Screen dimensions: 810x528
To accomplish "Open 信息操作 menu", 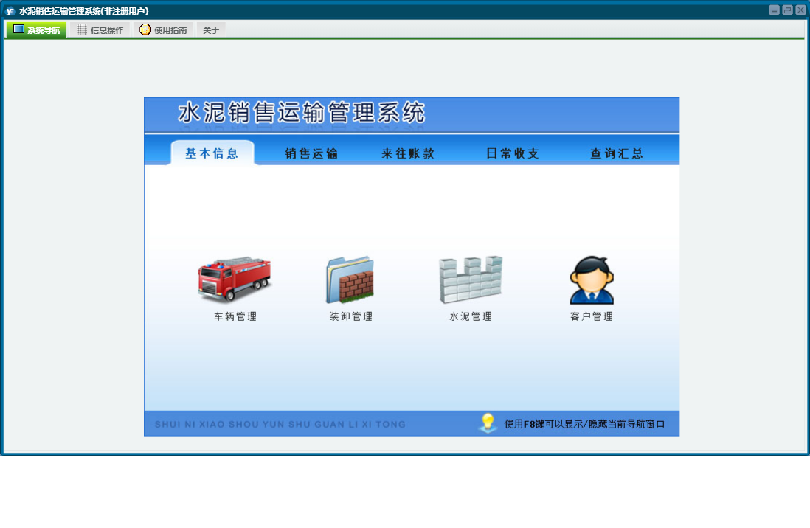I will (x=100, y=30).
